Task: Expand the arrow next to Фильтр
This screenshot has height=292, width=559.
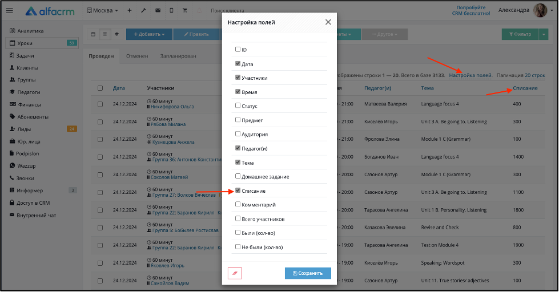Action: point(544,34)
